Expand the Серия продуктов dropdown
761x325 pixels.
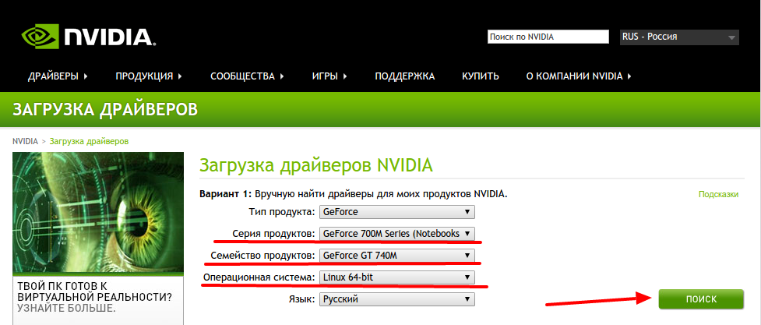point(396,233)
